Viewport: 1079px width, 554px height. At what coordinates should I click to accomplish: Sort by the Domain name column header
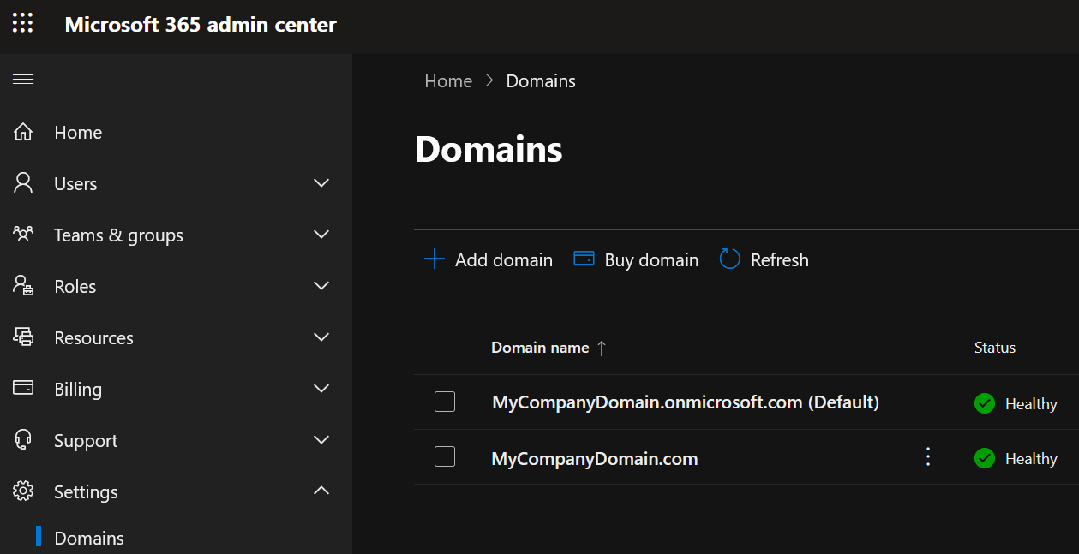pyautogui.click(x=540, y=348)
